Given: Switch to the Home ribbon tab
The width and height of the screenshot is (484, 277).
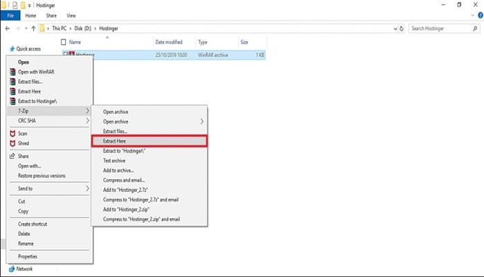Looking at the screenshot, I should coord(30,15).
